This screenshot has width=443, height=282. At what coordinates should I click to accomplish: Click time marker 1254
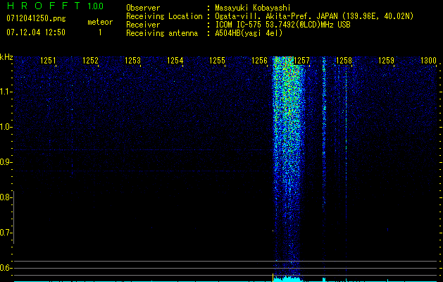click(x=175, y=61)
